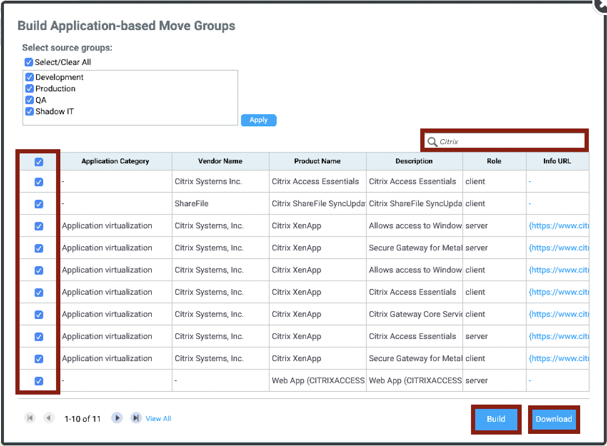Uncheck the Citrix ShareFile SyncUpdate row

39,204
